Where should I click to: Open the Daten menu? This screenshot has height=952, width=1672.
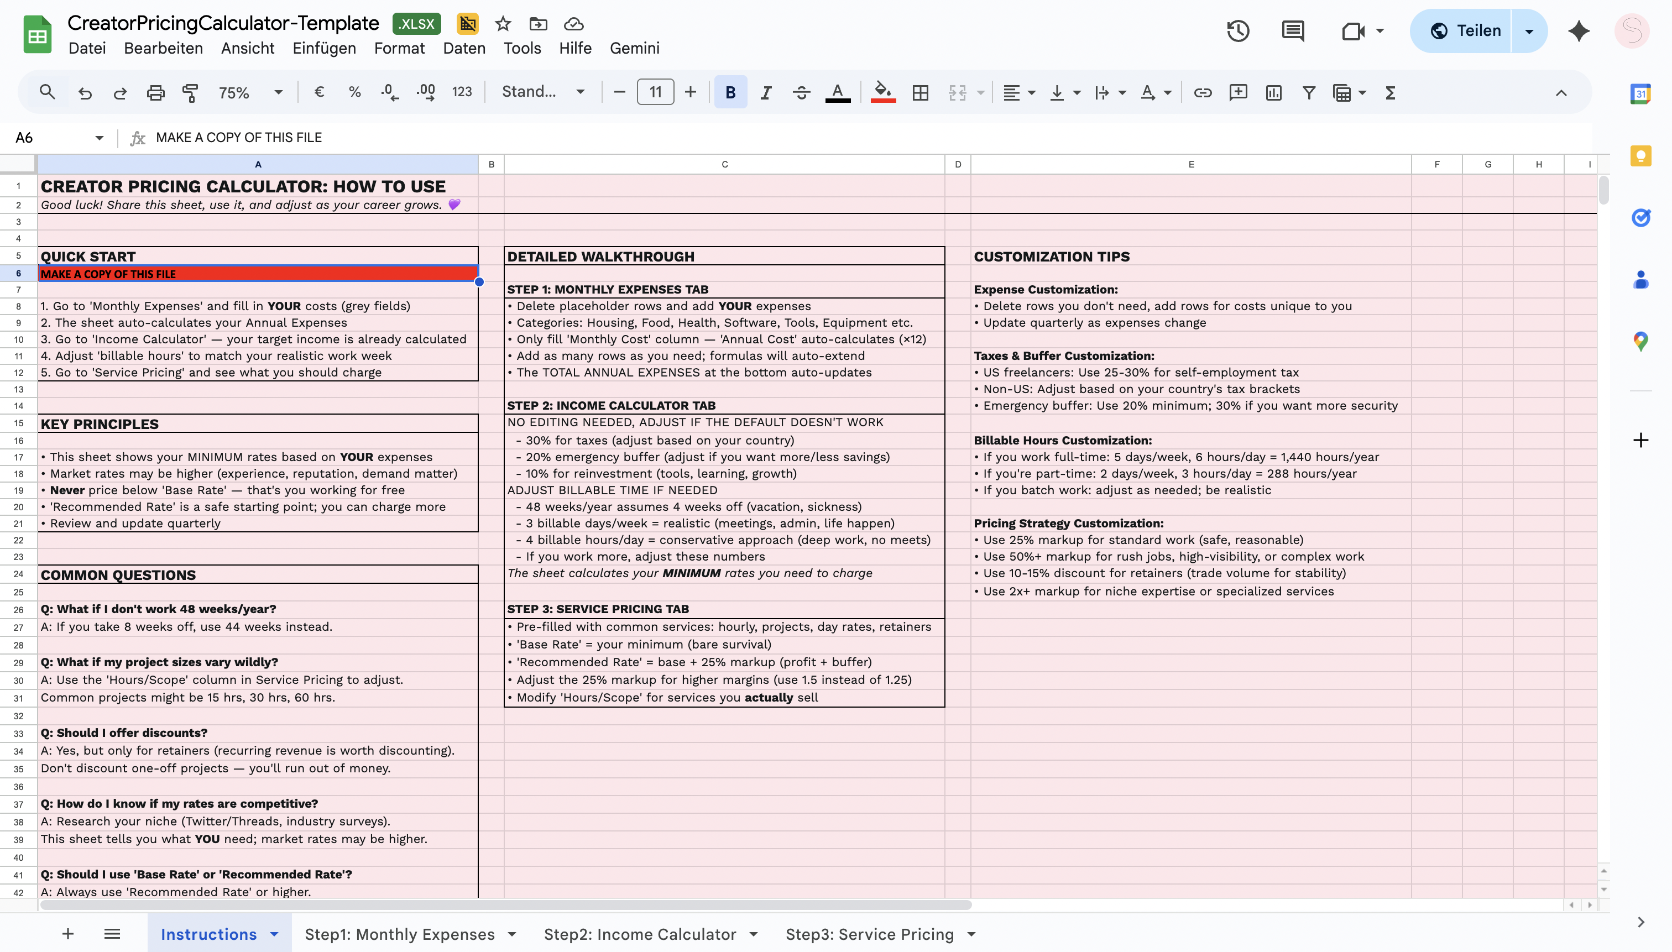coord(463,48)
